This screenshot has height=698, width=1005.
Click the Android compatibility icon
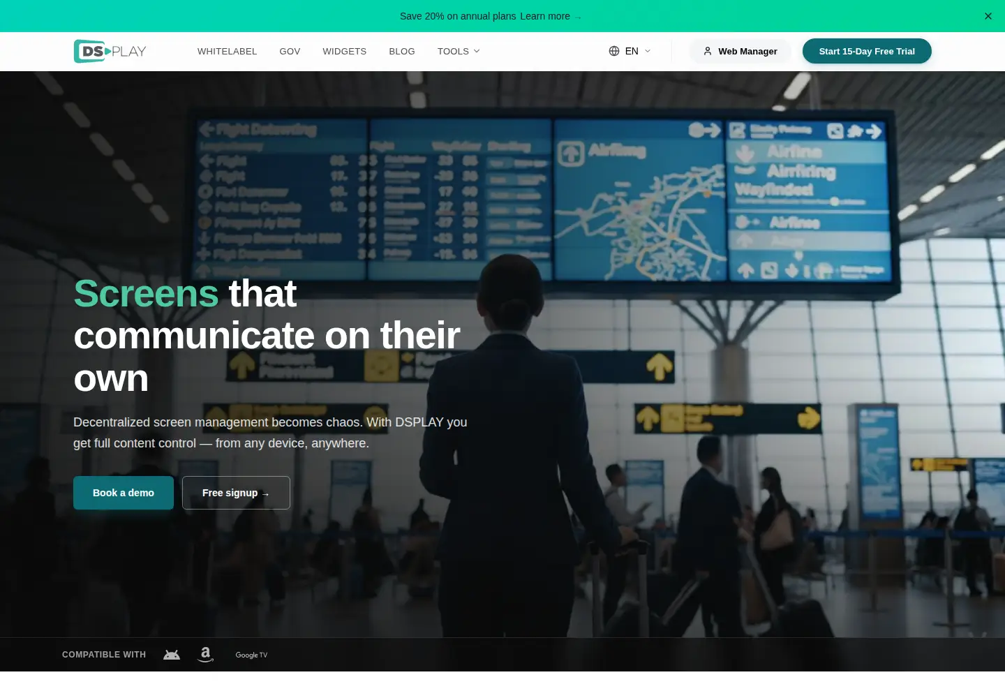tap(172, 655)
